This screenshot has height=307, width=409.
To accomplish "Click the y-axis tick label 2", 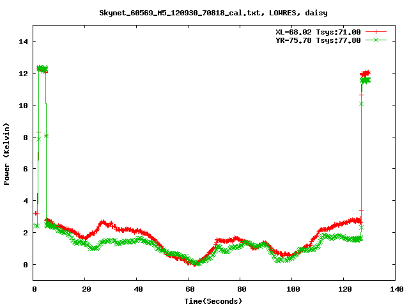I will [x=26, y=233].
